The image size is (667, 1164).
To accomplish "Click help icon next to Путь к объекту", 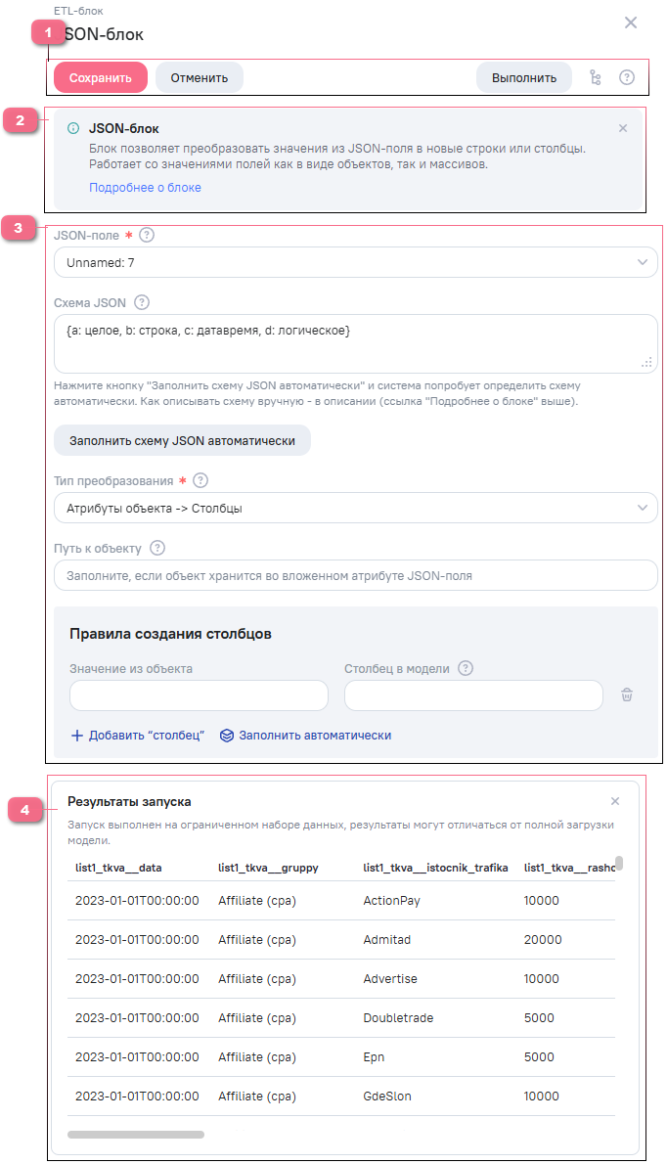I will pyautogui.click(x=157, y=548).
